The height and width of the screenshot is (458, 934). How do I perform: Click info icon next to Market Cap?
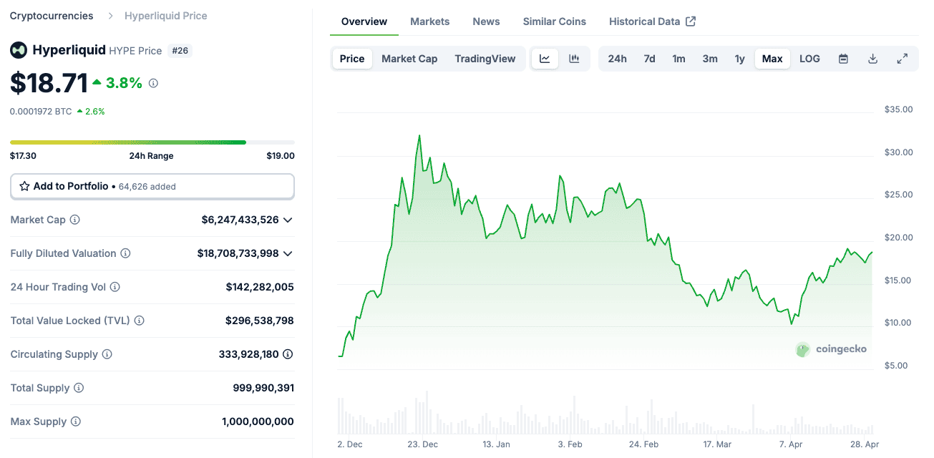click(75, 220)
